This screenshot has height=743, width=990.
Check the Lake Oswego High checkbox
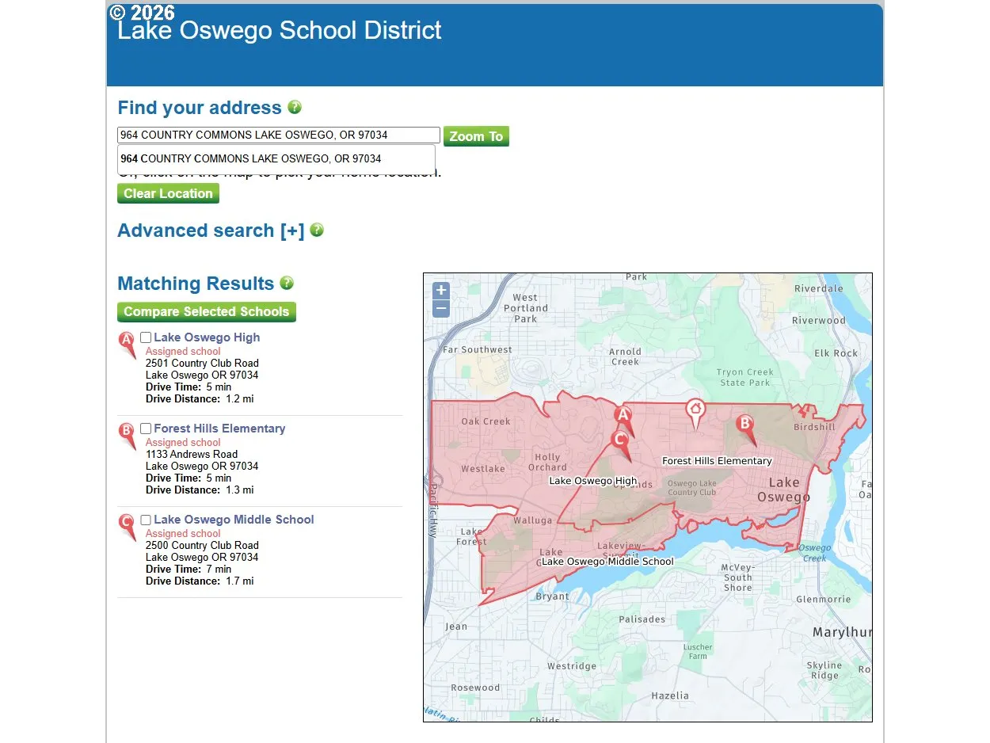pos(146,337)
